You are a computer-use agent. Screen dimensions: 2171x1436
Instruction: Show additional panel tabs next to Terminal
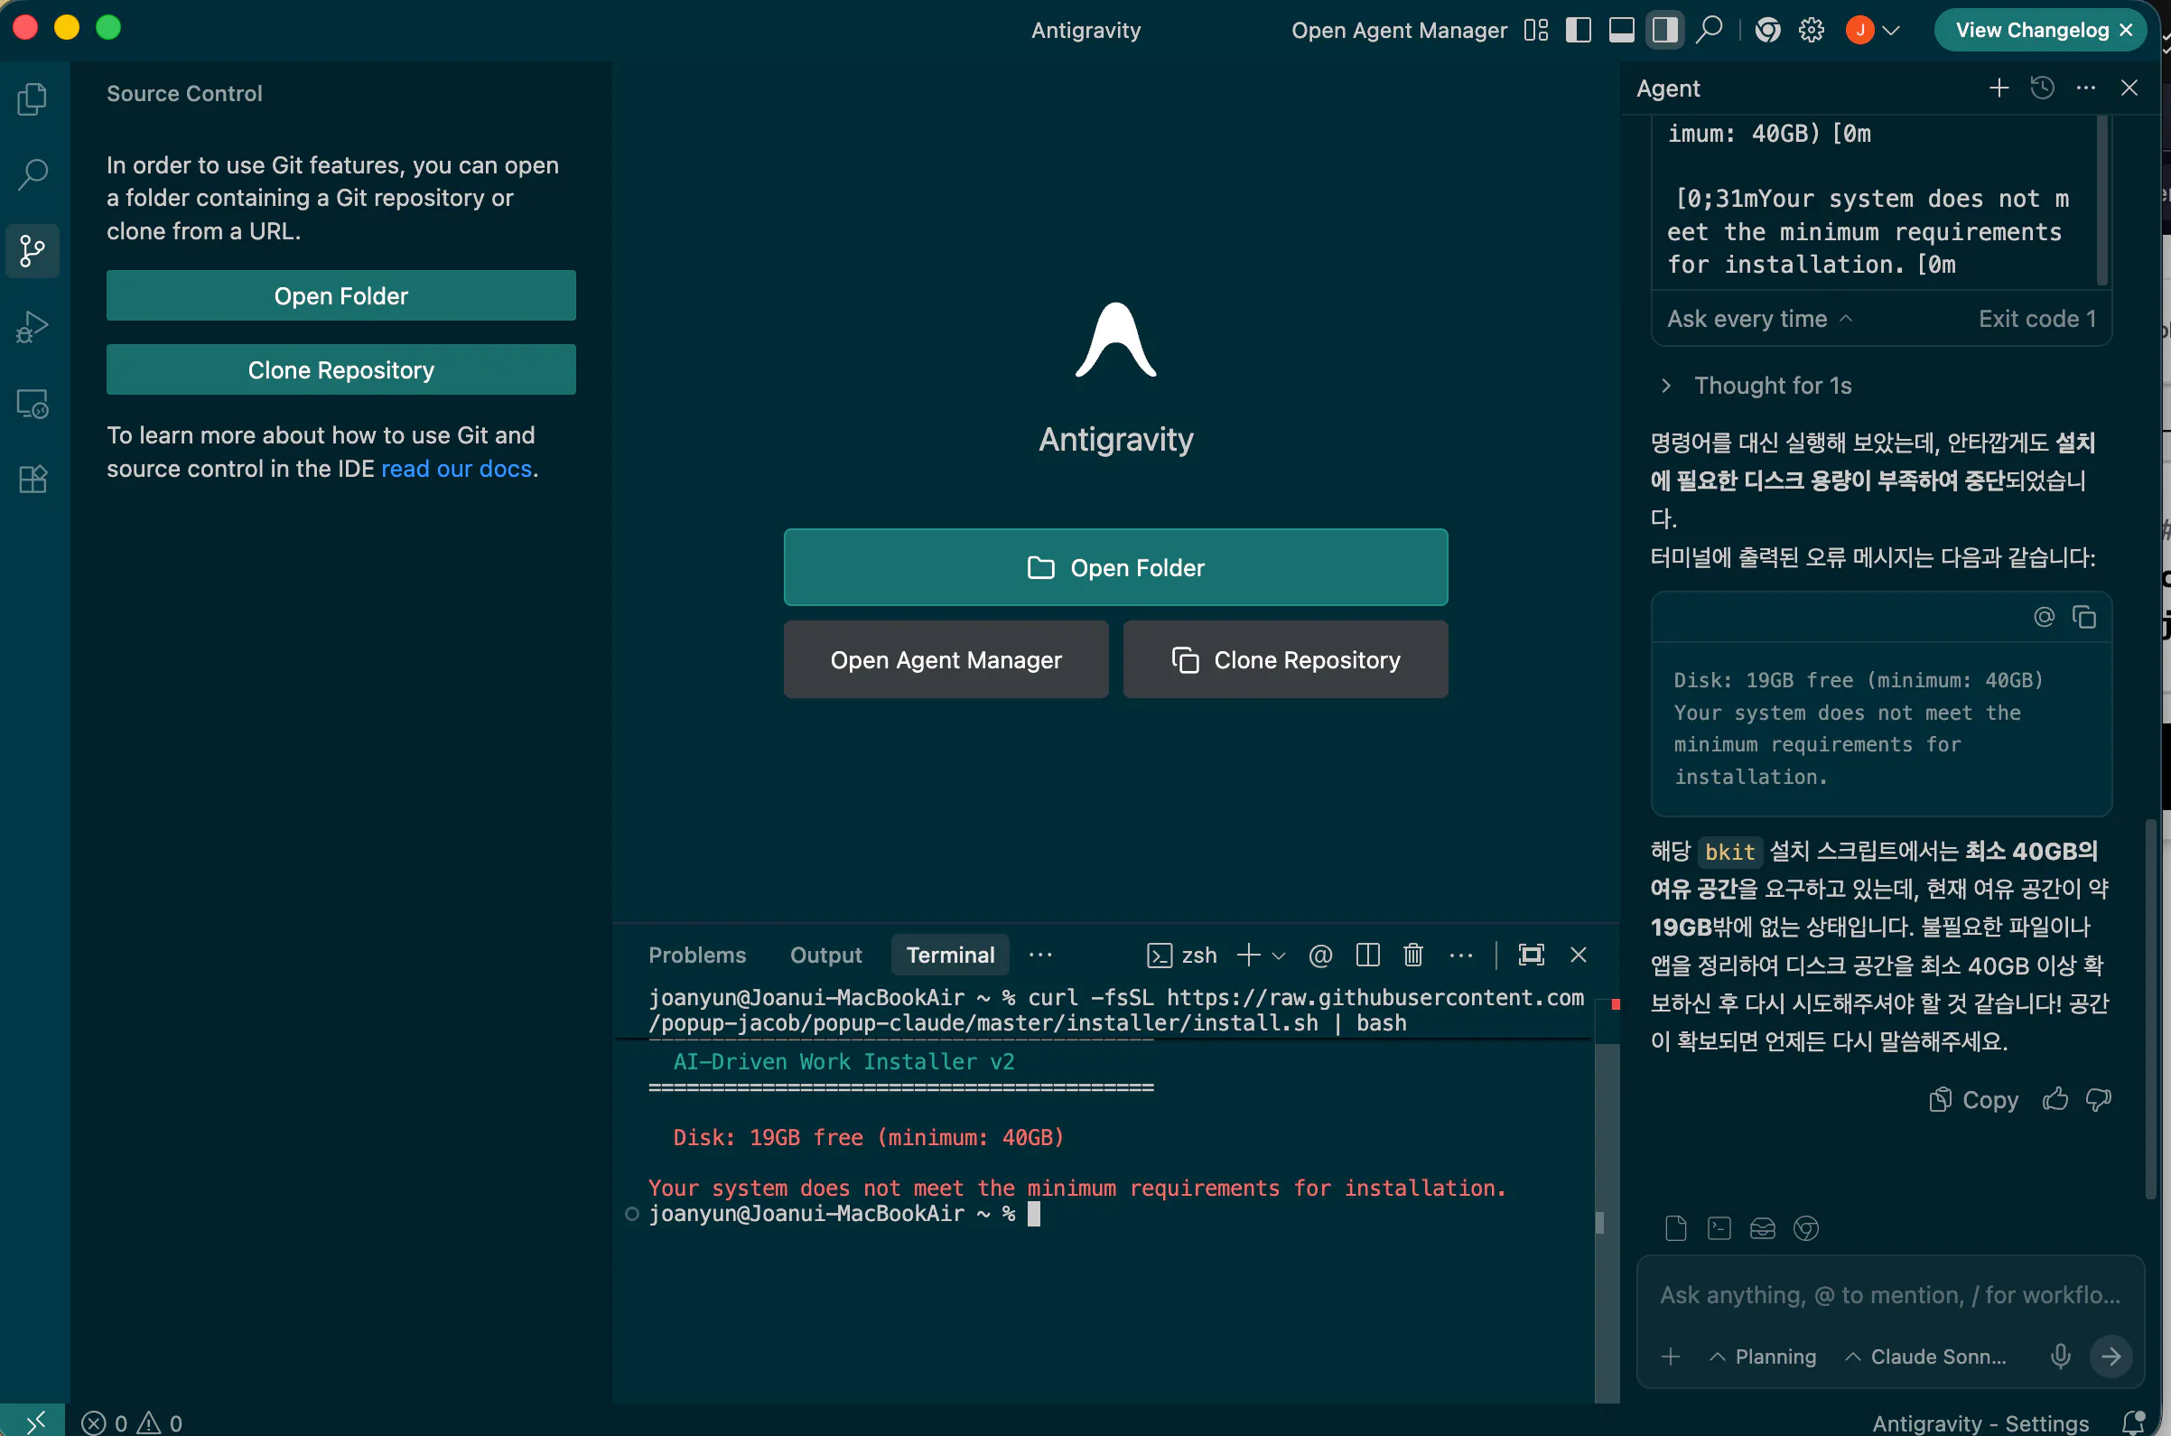1040,956
